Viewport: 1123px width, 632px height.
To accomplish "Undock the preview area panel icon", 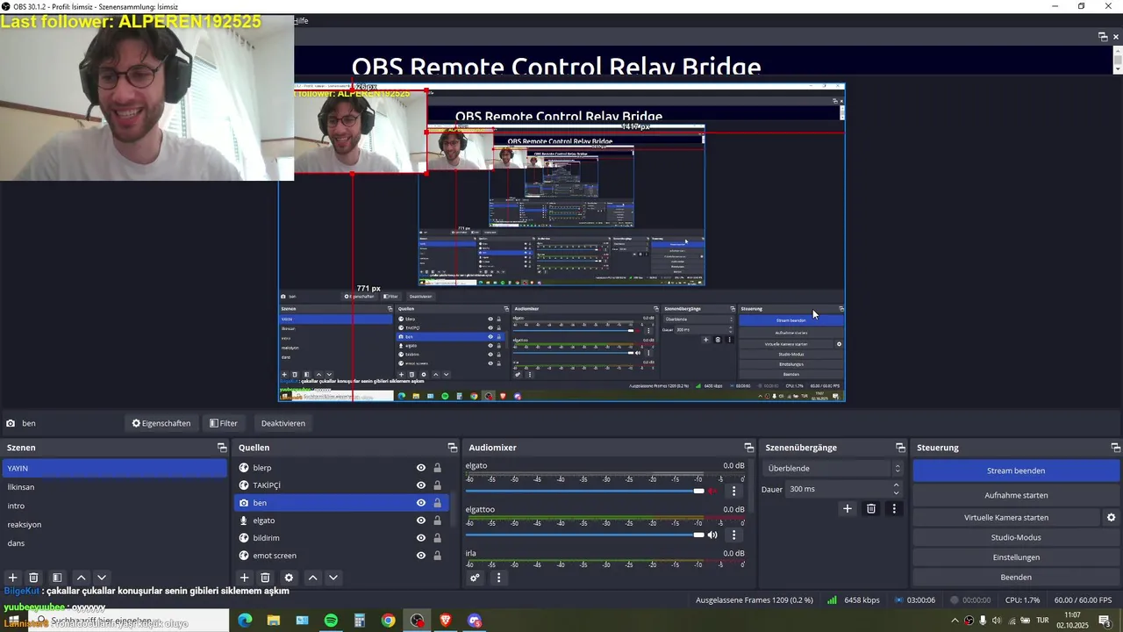I will [1103, 37].
